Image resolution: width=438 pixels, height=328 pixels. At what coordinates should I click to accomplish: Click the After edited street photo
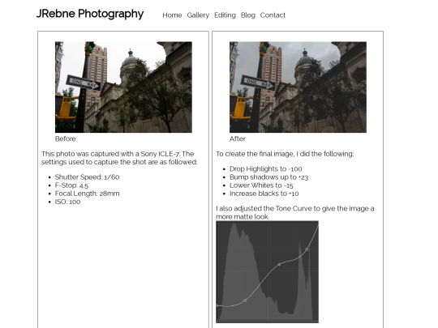298,87
